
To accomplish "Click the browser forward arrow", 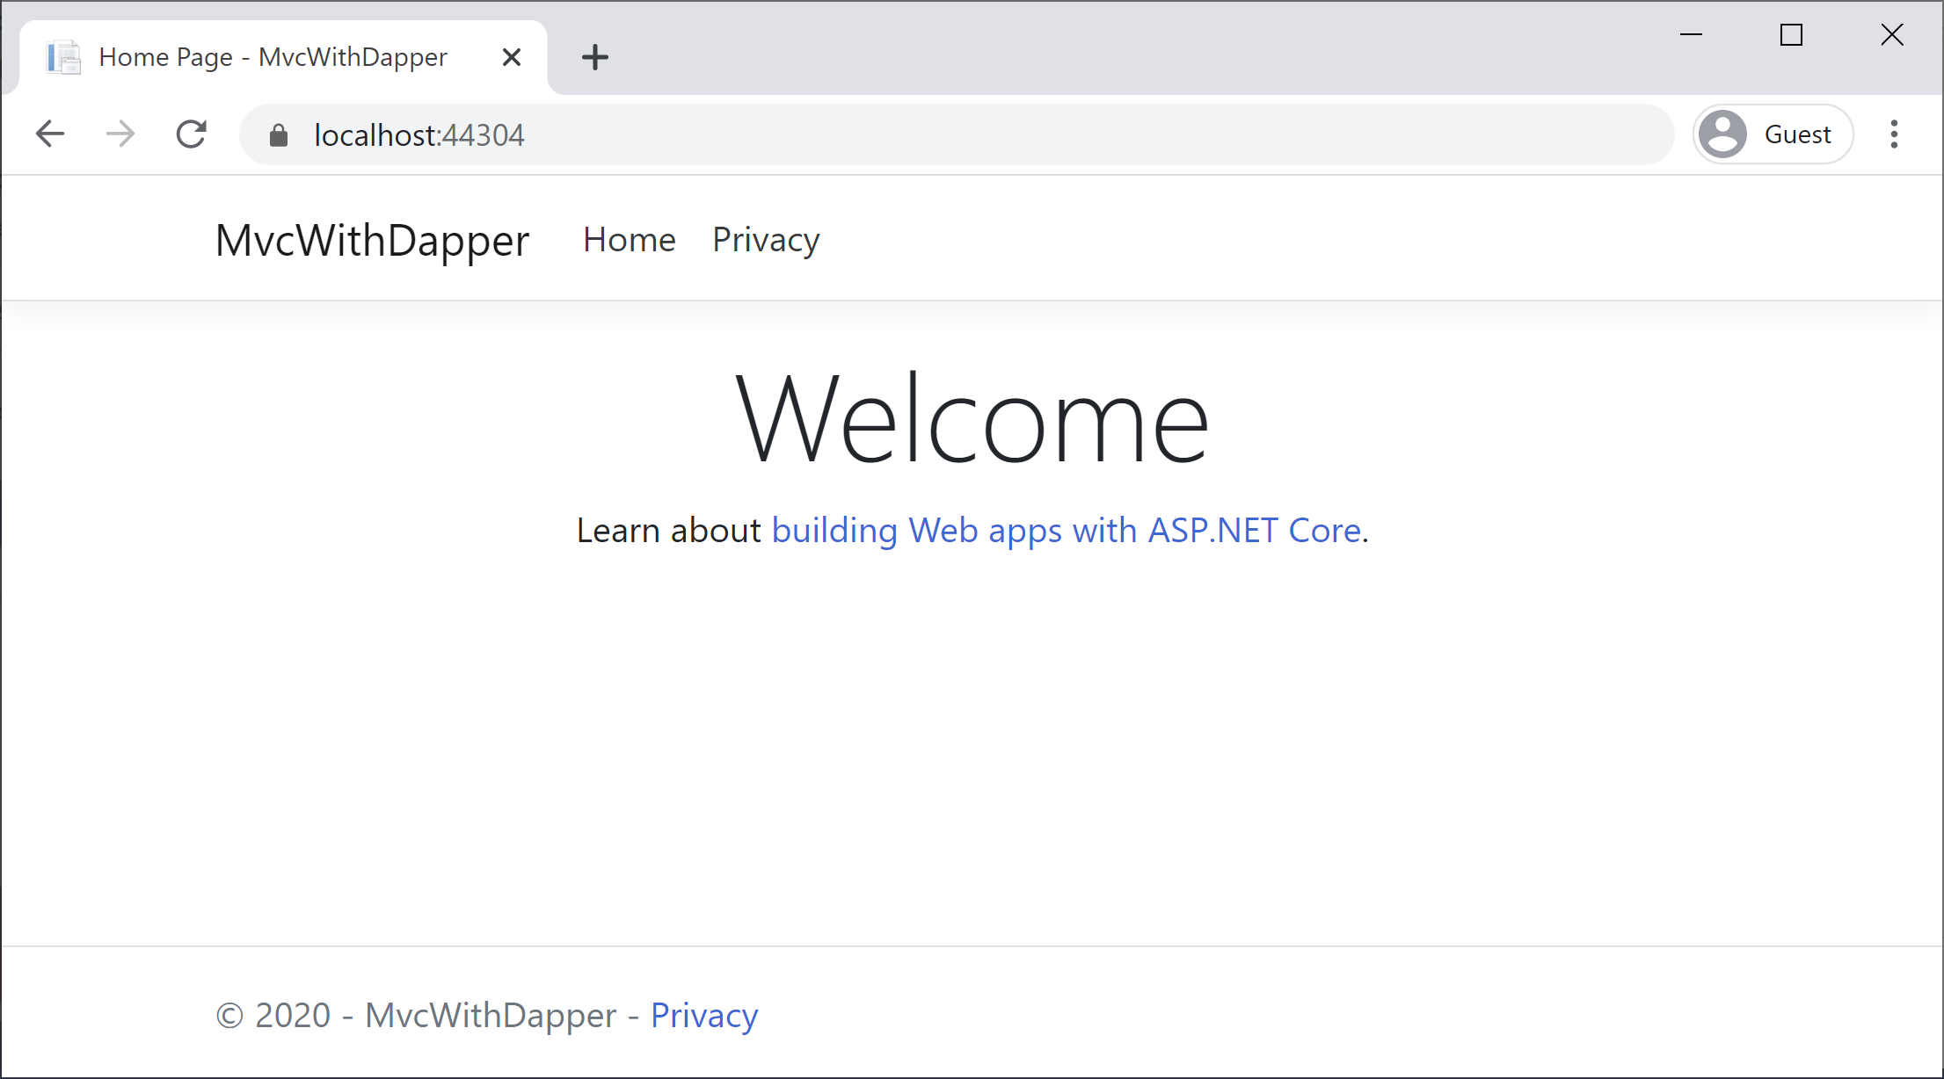I will pyautogui.click(x=120, y=134).
